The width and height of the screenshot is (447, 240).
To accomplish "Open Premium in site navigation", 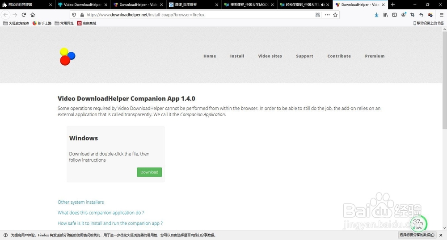I will (375, 56).
